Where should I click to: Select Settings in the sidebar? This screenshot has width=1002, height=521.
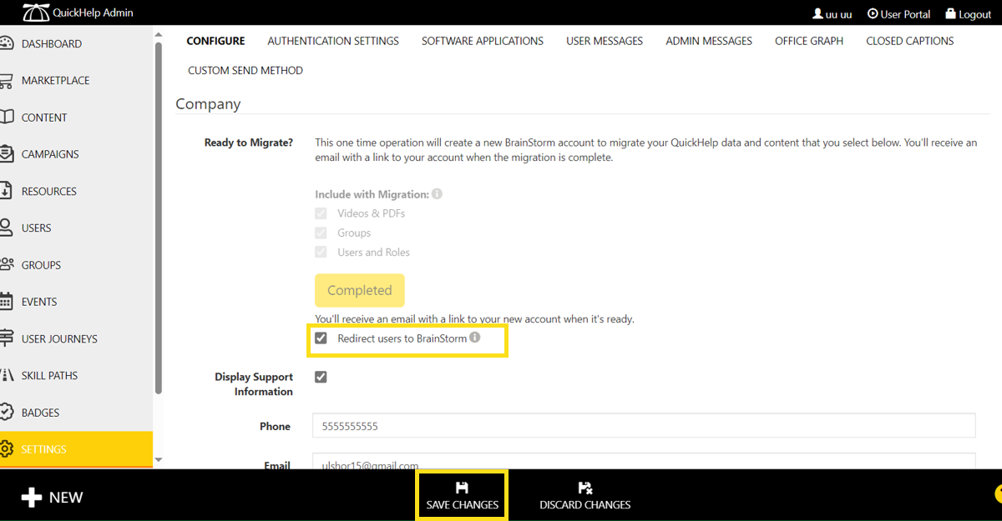(x=77, y=449)
